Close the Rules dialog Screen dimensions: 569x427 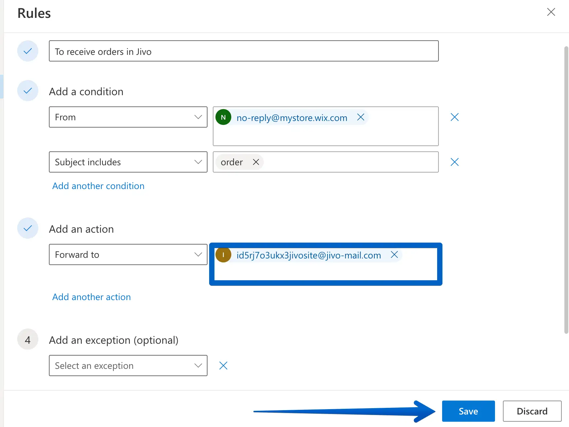[551, 12]
